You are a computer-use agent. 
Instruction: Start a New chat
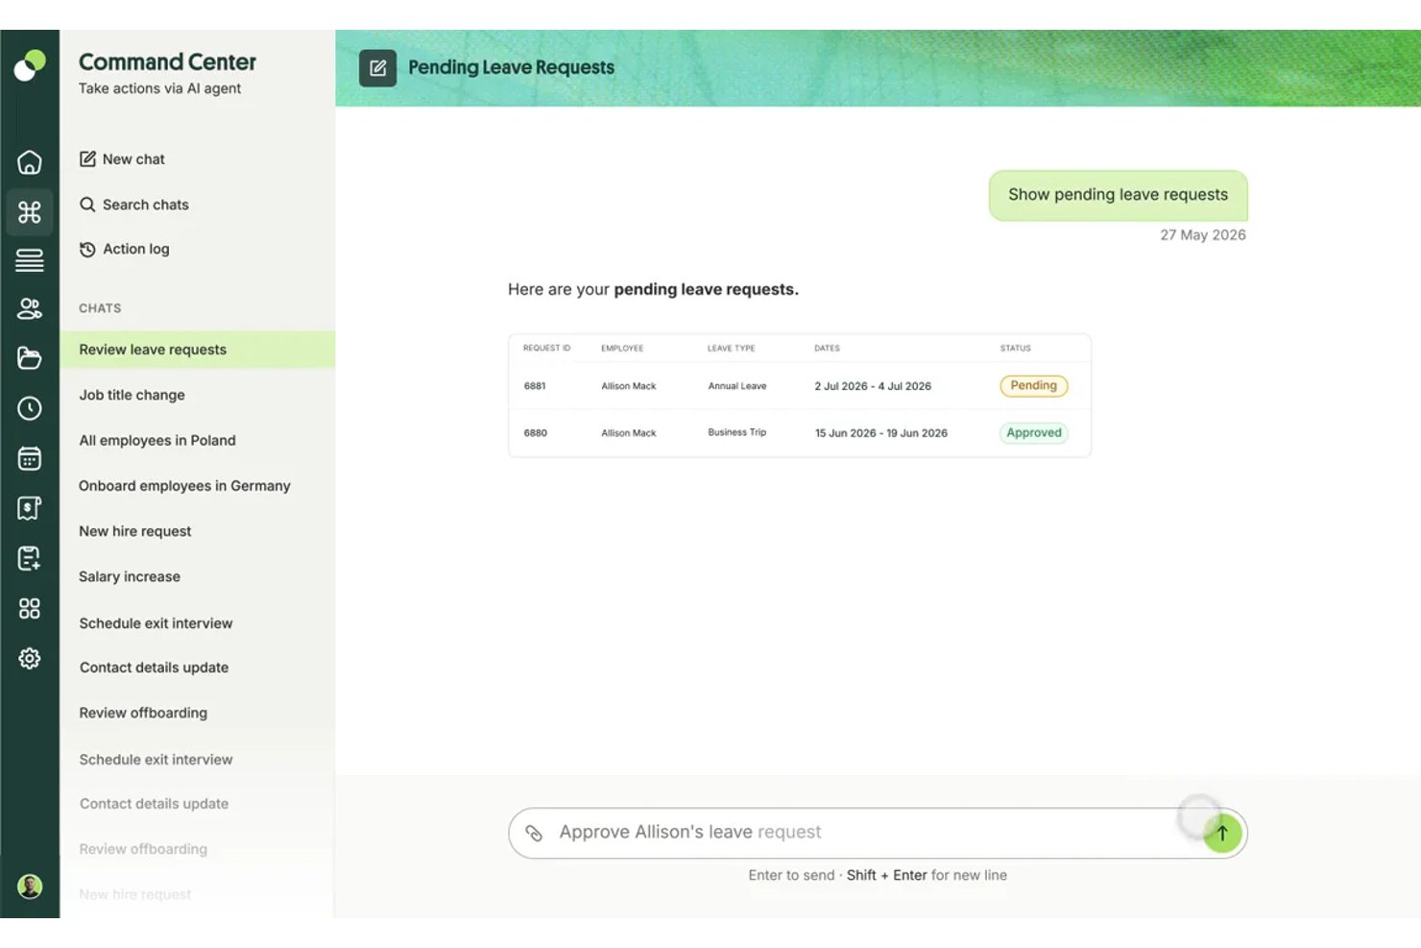coord(122,159)
